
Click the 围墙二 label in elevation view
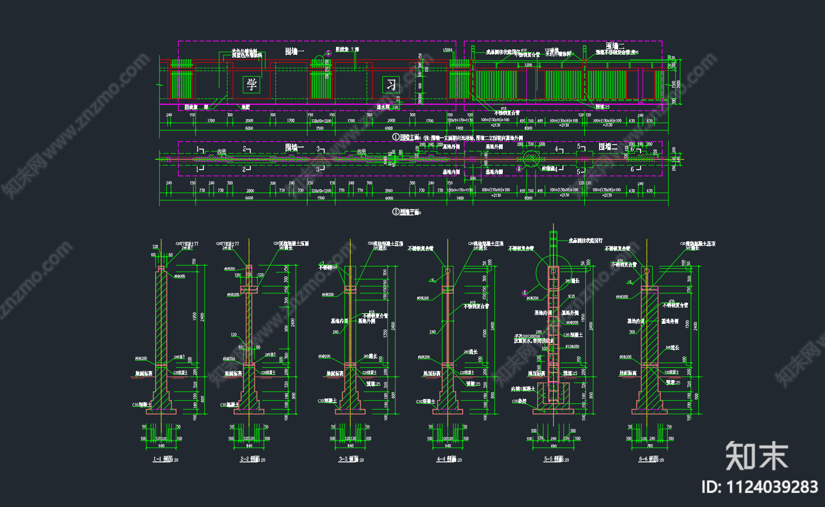tap(615, 46)
